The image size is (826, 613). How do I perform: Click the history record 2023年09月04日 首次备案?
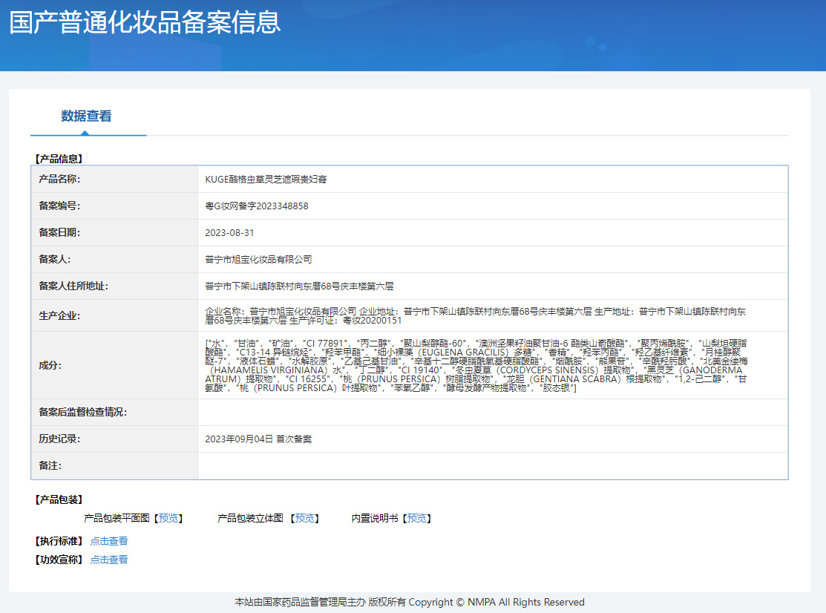(x=258, y=439)
